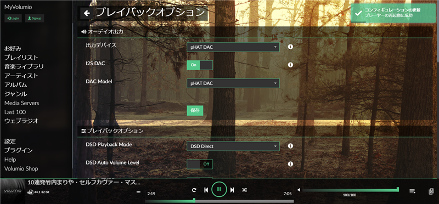Open ウェブラジオ in sidebar
The image size is (439, 204).
(21, 121)
